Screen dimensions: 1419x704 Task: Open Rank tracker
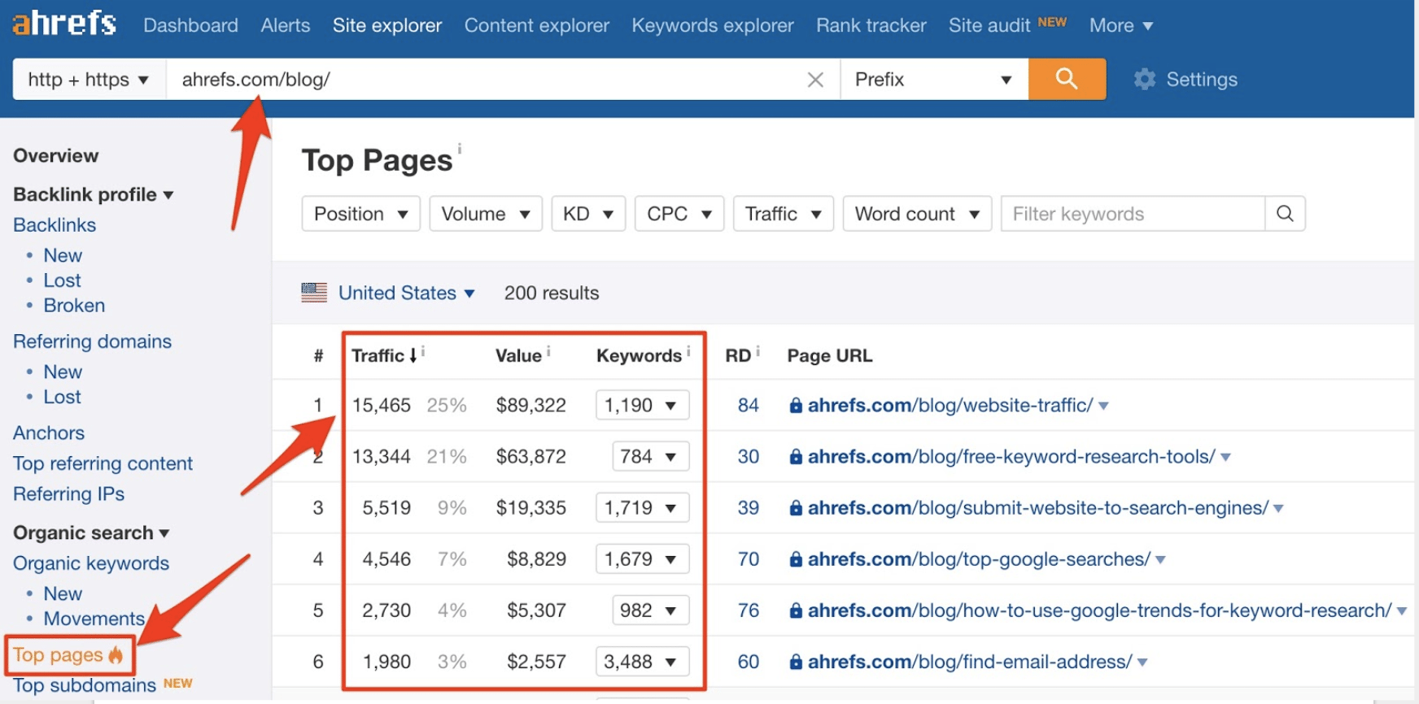point(871,25)
